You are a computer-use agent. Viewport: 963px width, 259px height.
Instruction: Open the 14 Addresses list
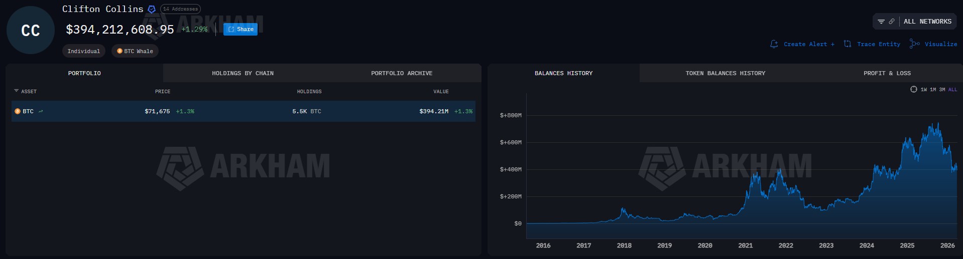180,9
